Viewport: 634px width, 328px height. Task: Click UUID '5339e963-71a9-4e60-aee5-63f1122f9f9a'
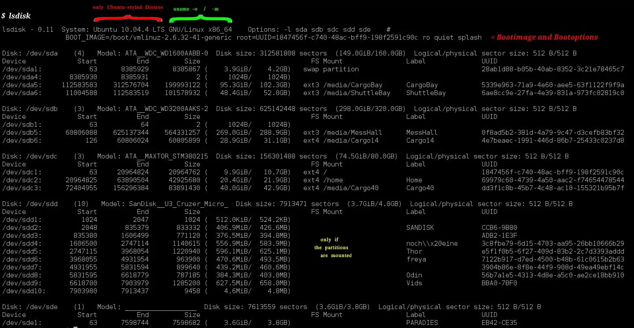click(553, 85)
